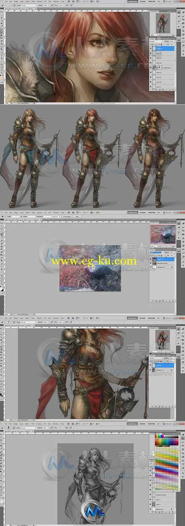Click the Clear button in the grass photo options bar

(x=77, y=216)
